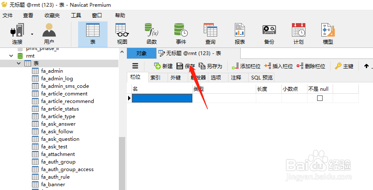Click 另存为 save as button
Screen dimensions: 373x190
(210, 66)
